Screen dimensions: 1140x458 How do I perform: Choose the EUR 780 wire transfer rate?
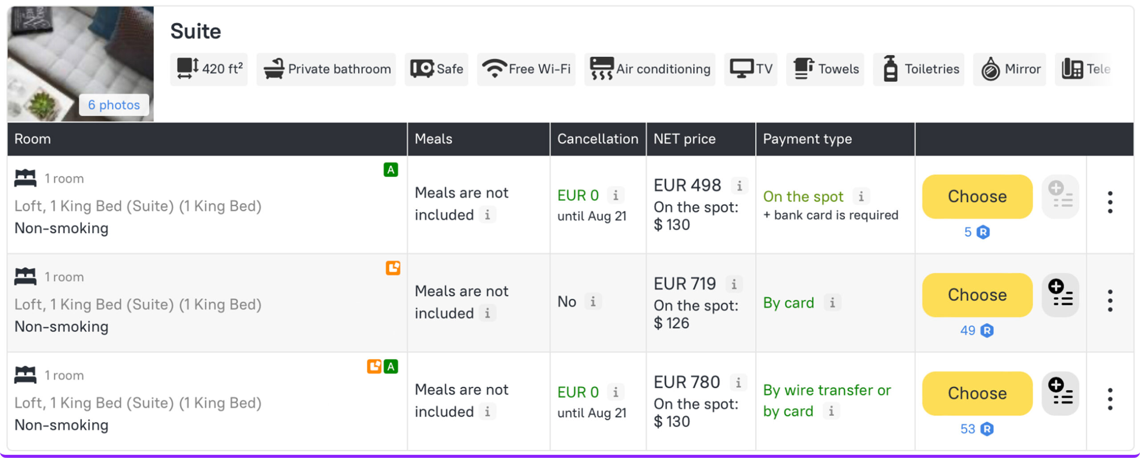pos(977,393)
